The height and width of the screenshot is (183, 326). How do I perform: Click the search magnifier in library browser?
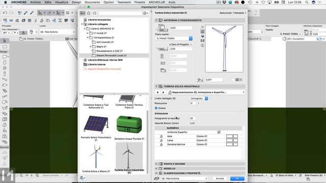95,13
